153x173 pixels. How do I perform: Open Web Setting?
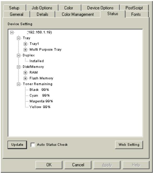point(129,145)
